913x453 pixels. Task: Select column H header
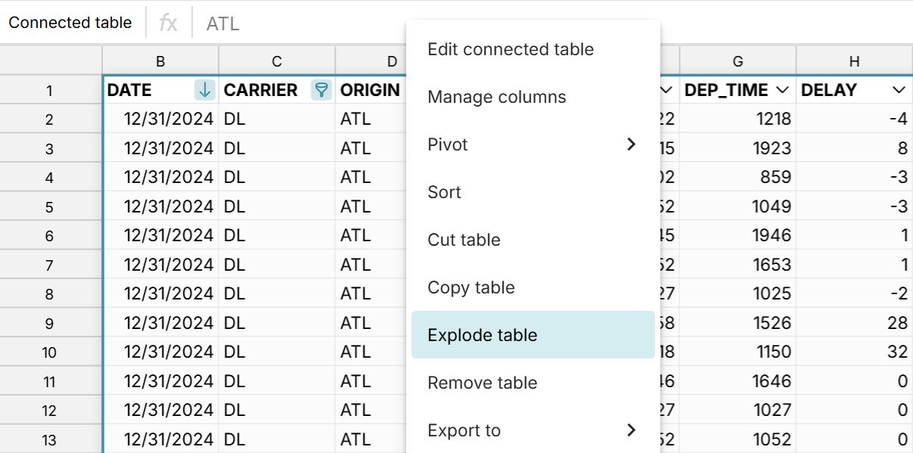855,60
